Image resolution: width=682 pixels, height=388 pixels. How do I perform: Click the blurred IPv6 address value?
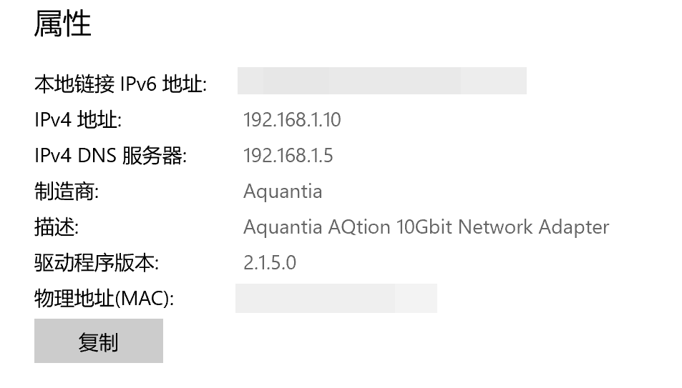point(382,81)
